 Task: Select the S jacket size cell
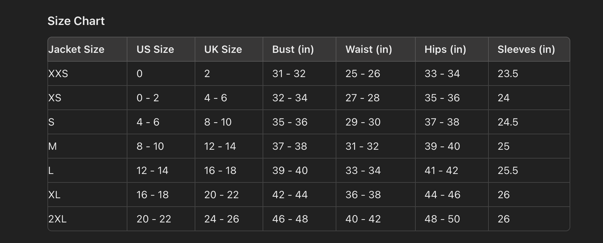coord(51,122)
